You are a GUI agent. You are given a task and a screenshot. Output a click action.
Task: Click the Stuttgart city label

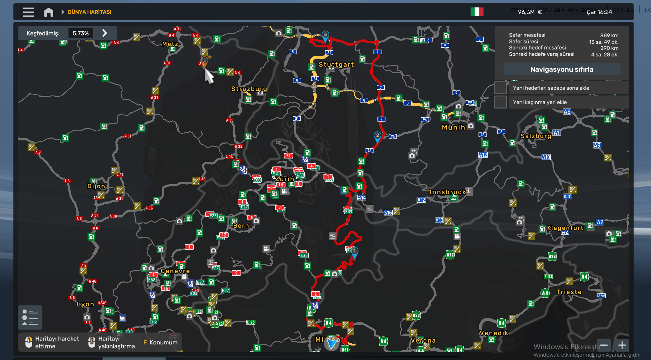pos(336,65)
